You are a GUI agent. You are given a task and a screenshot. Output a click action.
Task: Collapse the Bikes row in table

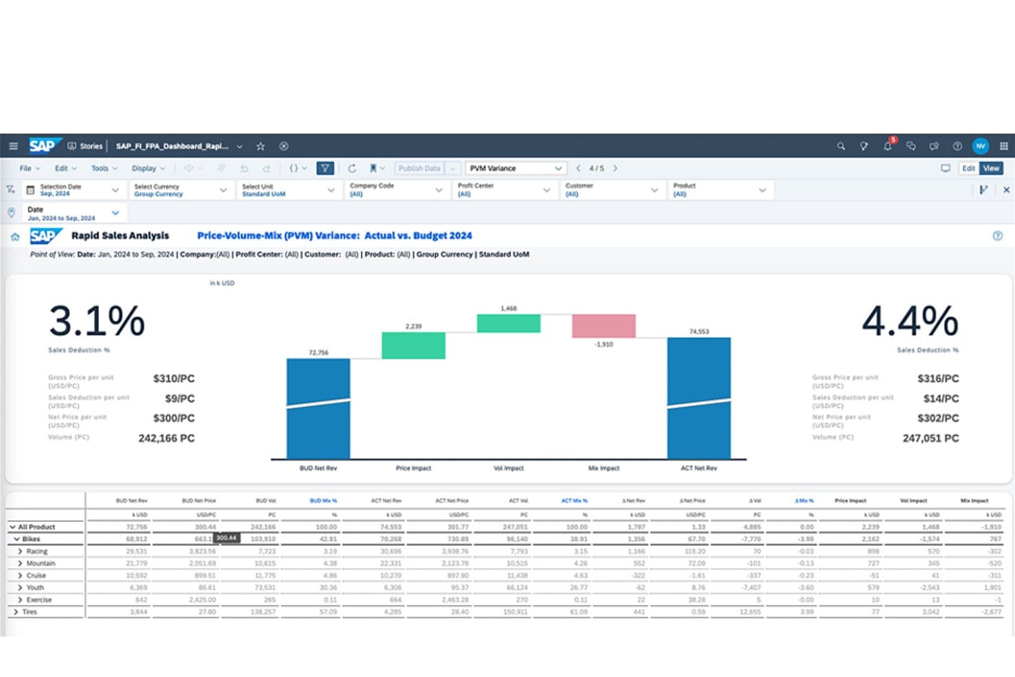tap(17, 539)
